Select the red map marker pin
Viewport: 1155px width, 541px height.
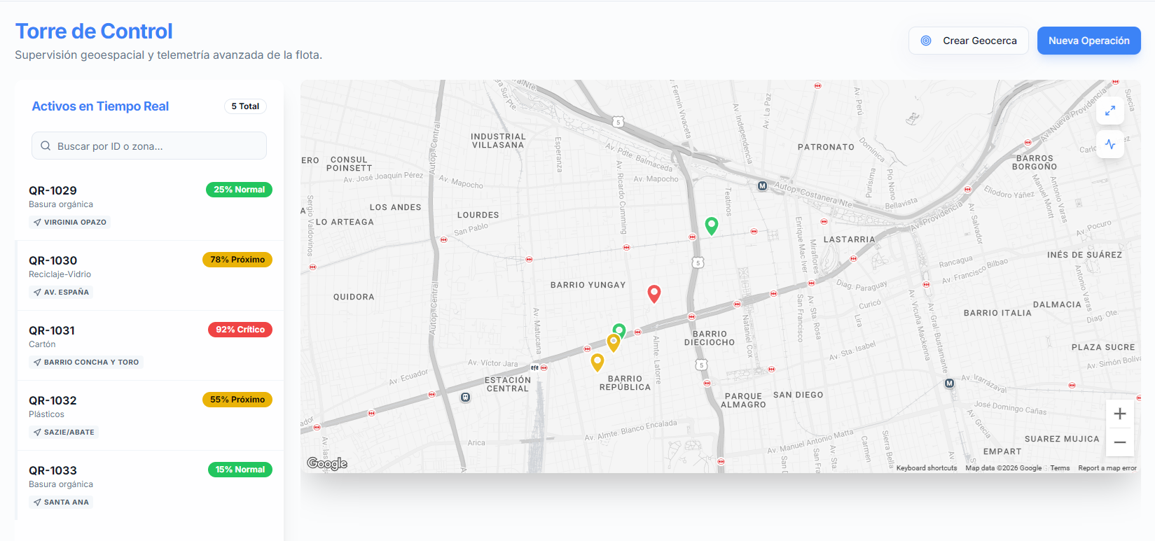653,293
